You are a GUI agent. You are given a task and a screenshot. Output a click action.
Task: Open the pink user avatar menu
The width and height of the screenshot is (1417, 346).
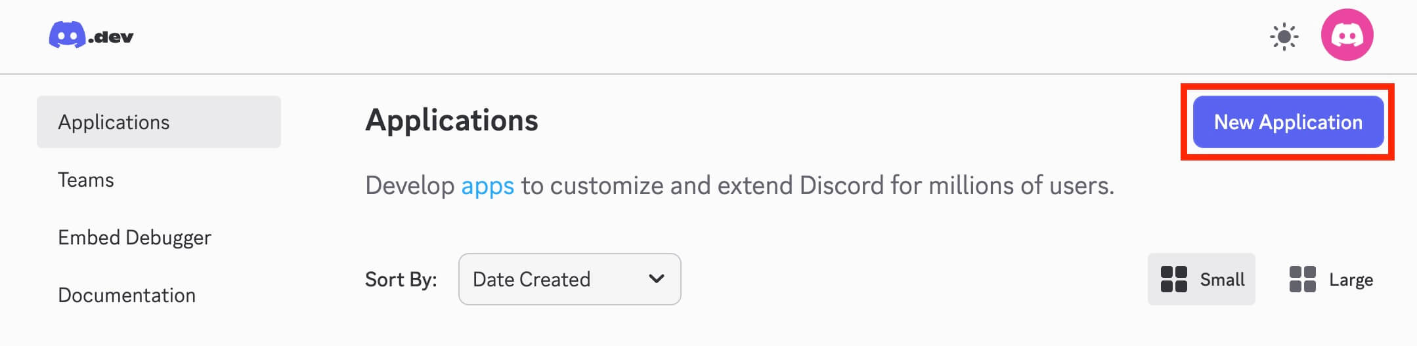pyautogui.click(x=1347, y=35)
